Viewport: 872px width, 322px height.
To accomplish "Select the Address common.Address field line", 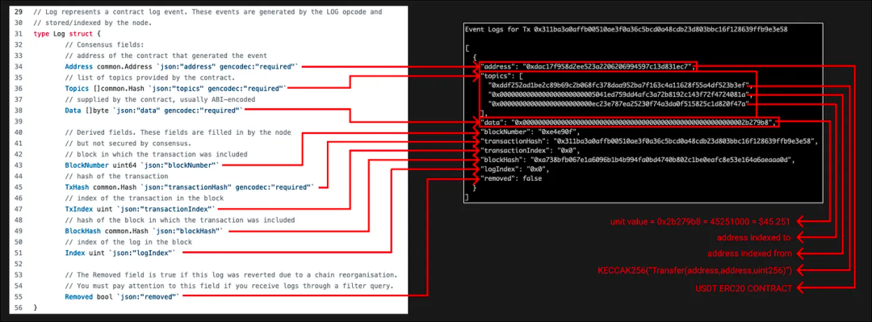I will (x=182, y=67).
